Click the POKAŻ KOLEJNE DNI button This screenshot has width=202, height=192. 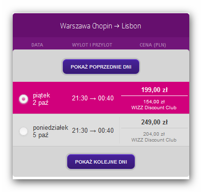pos(101,162)
